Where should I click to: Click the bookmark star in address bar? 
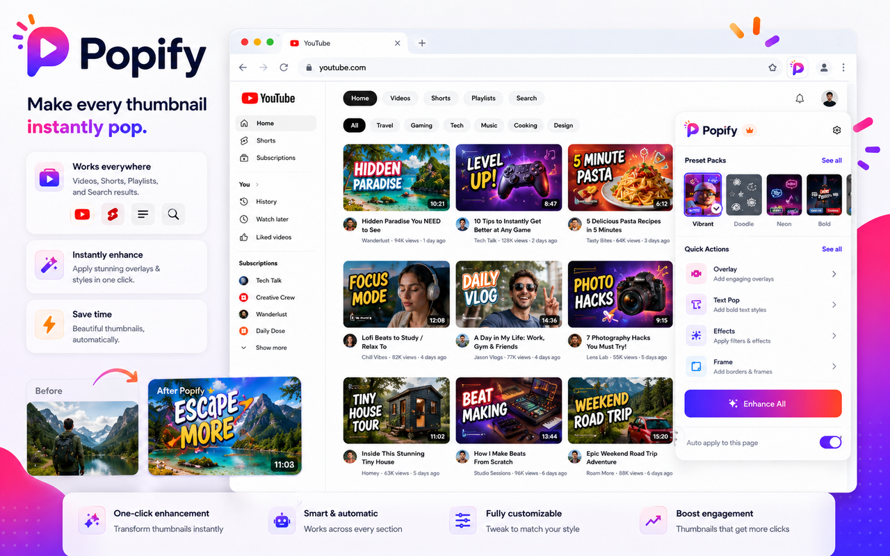[772, 67]
